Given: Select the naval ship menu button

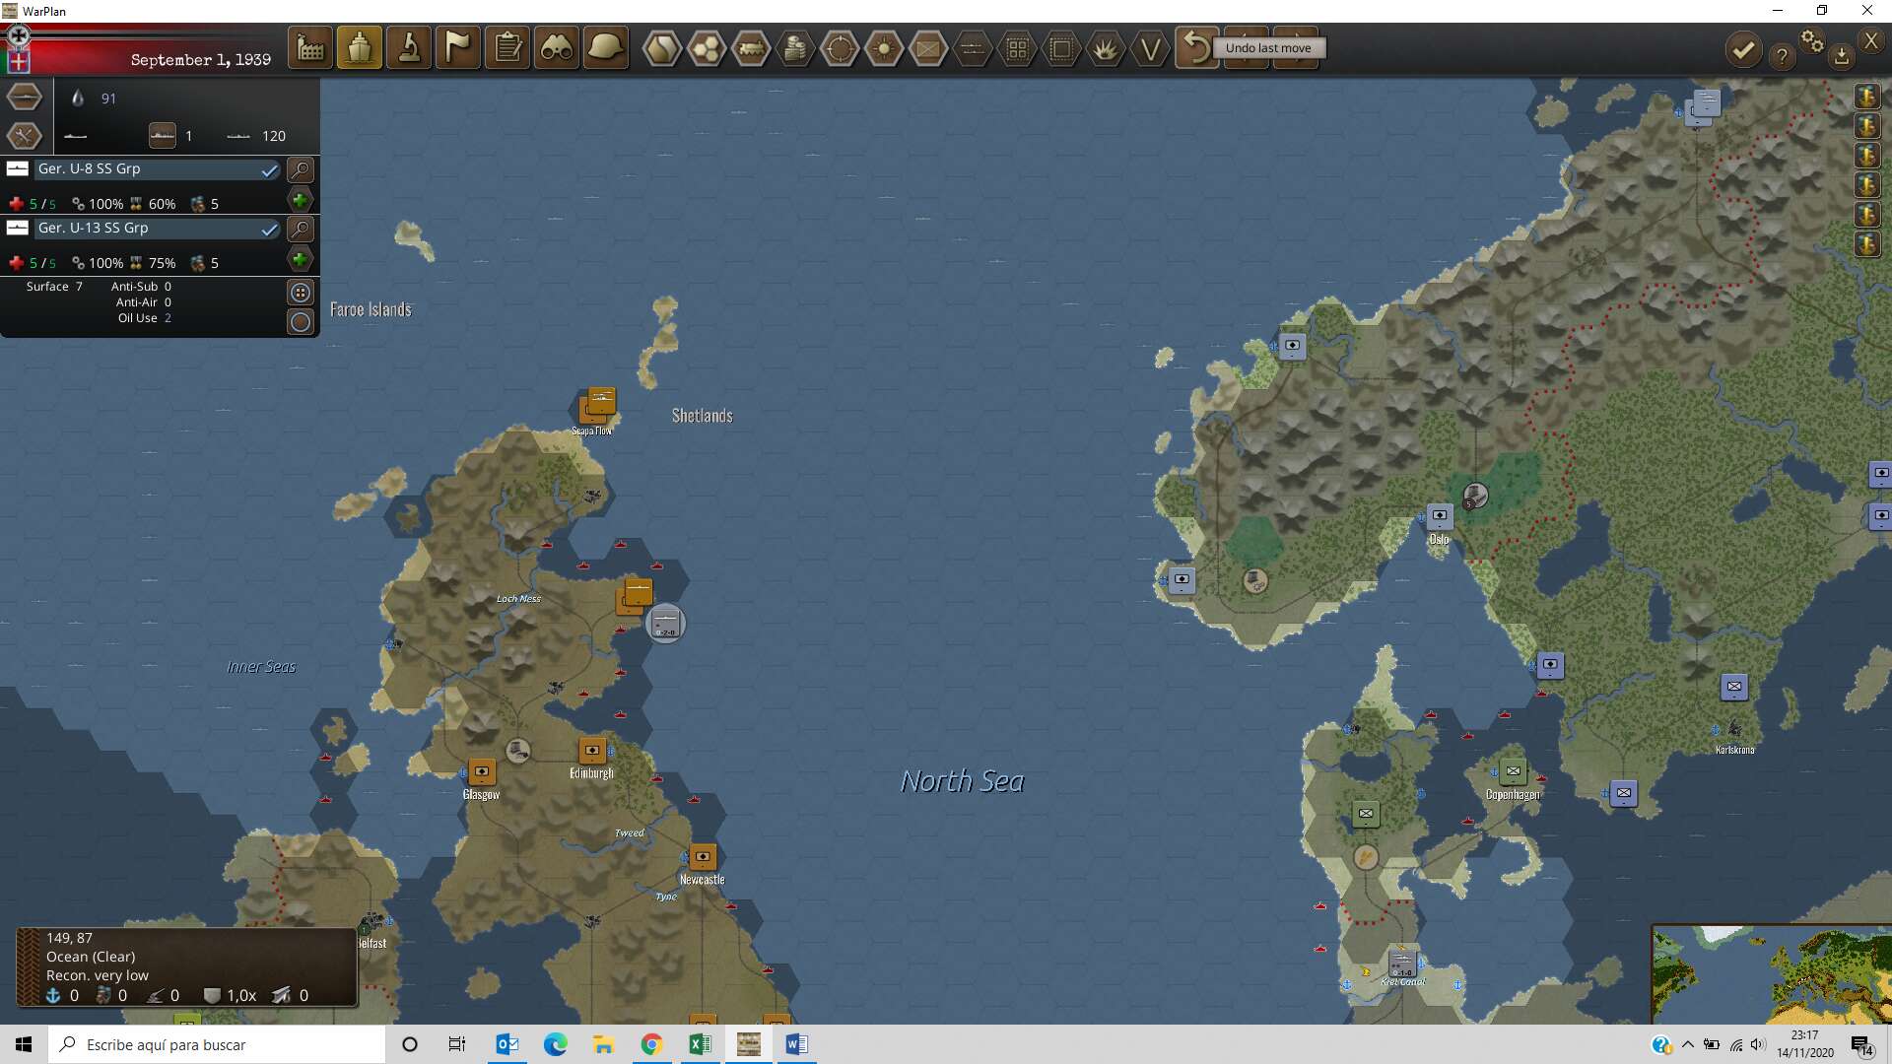Looking at the screenshot, I should pyautogui.click(x=360, y=47).
